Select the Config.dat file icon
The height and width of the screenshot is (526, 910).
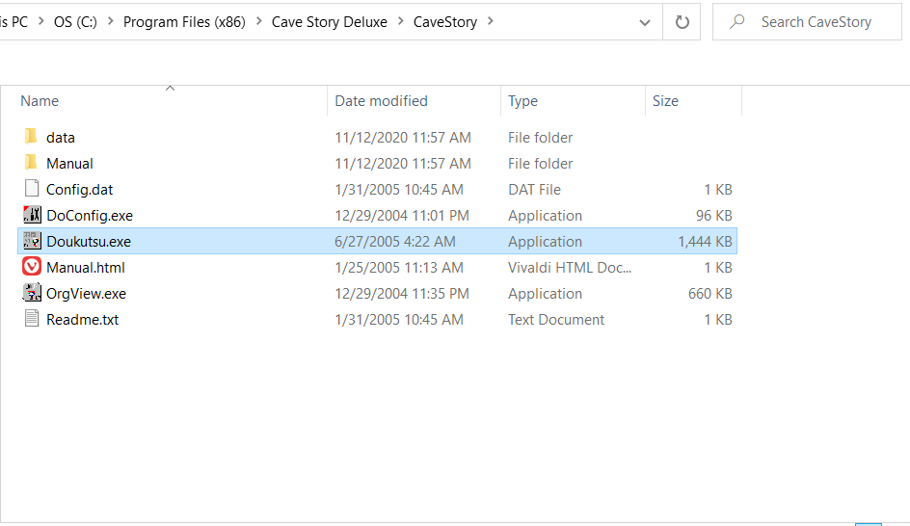click(31, 189)
